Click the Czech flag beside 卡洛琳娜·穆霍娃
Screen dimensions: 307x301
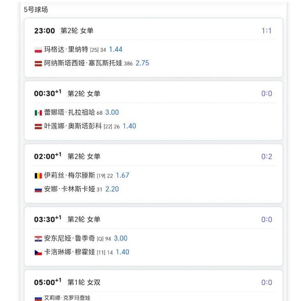coord(38,253)
